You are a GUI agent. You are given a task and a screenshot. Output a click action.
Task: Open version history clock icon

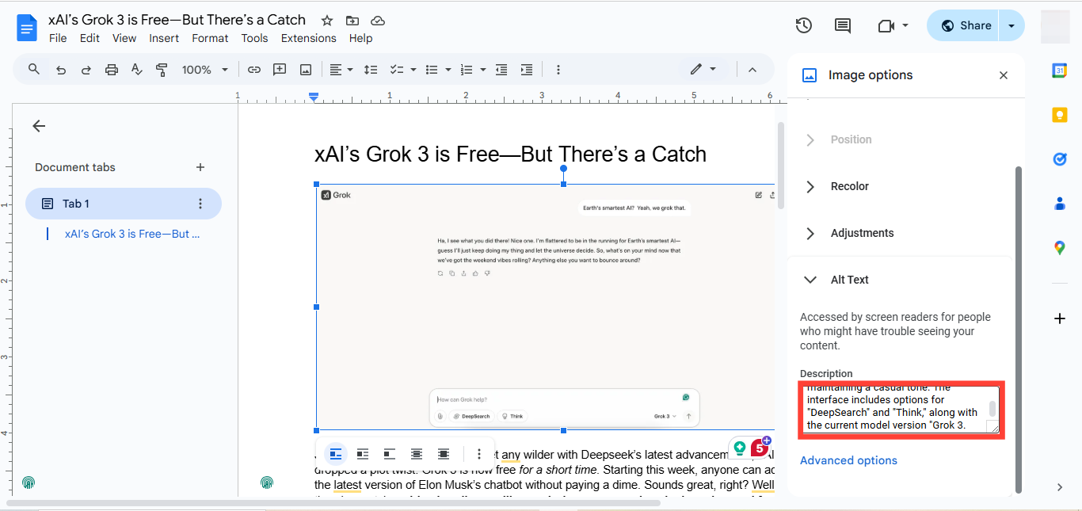(803, 25)
